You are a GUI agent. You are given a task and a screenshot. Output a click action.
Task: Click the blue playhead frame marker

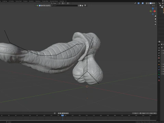pos(63,115)
